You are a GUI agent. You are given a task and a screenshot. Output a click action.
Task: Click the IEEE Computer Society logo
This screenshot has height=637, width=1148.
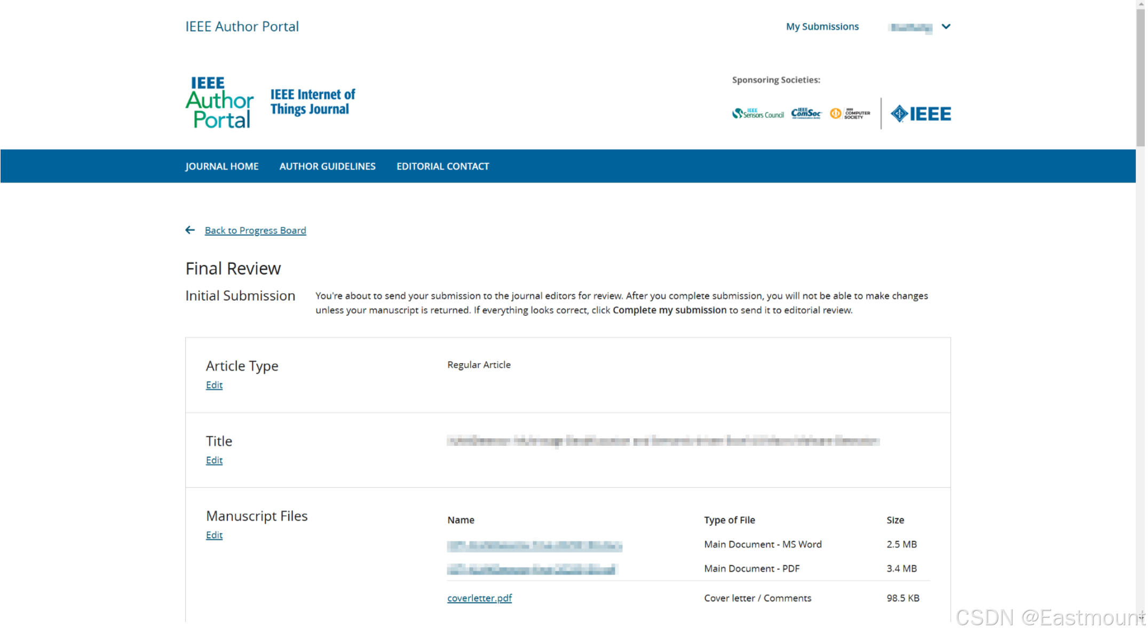point(850,114)
